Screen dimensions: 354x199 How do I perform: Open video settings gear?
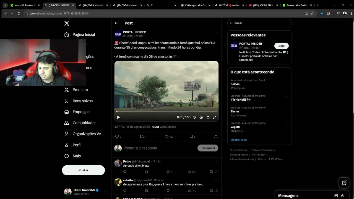click(x=201, y=117)
